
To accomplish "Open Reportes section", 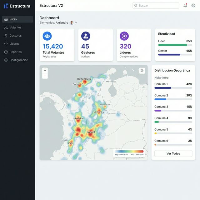I will click(17, 52).
